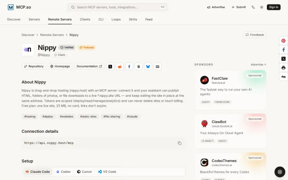
Task: Go to the Clients nav tab
Action: pos(85,19)
